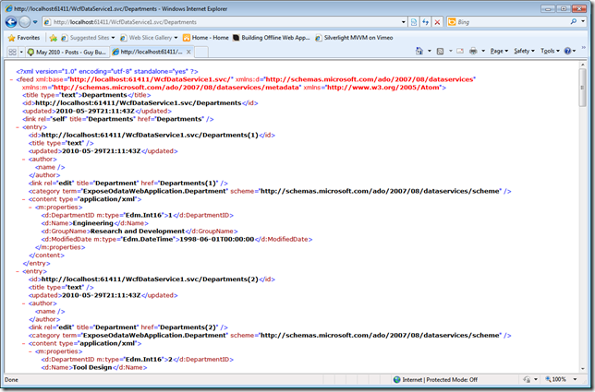
Task: Click the Read Mail icon
Action: click(x=460, y=51)
